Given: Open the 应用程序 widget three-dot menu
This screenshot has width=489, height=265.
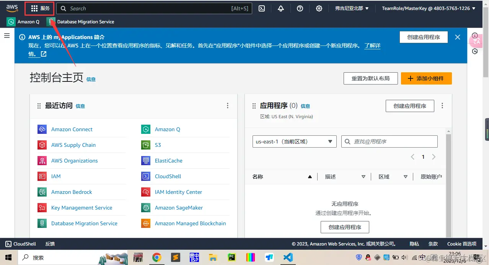Looking at the screenshot, I should point(443,106).
